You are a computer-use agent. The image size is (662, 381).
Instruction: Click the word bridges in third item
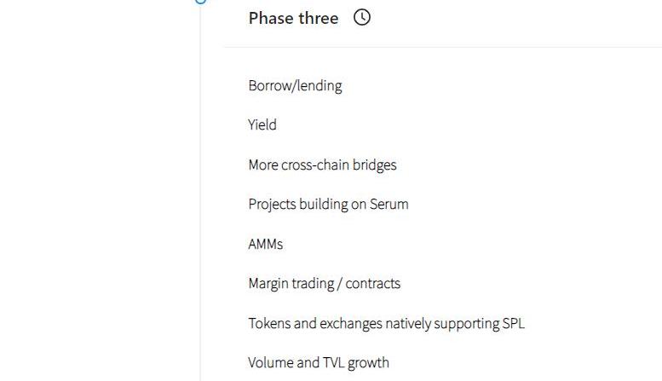[375, 165]
